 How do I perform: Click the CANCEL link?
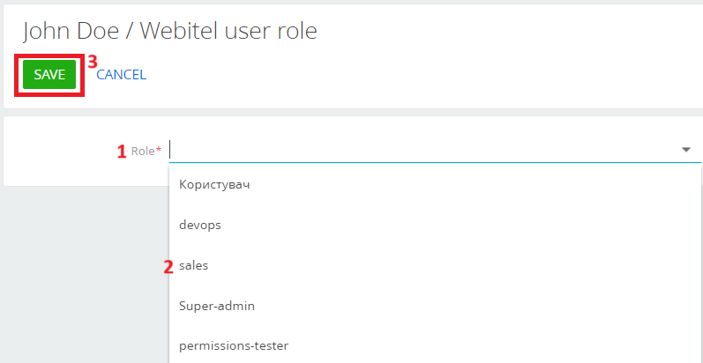tap(121, 75)
